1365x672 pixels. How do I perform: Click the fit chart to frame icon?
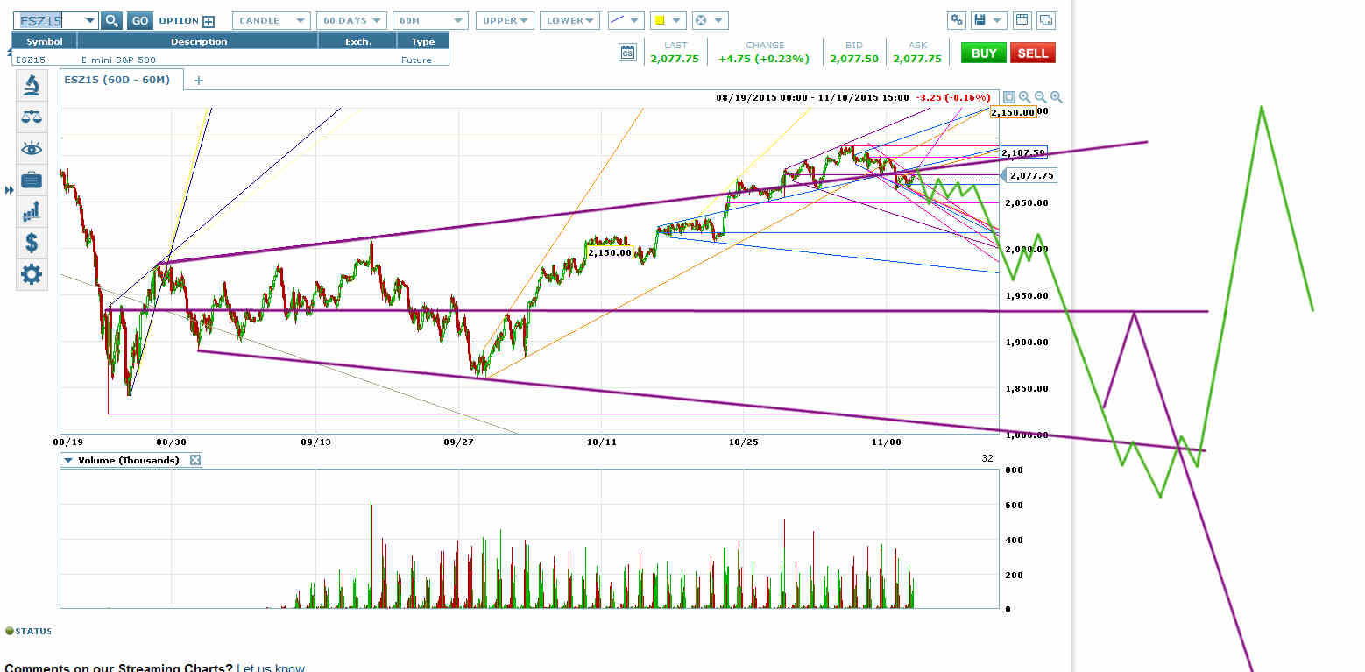(1009, 97)
